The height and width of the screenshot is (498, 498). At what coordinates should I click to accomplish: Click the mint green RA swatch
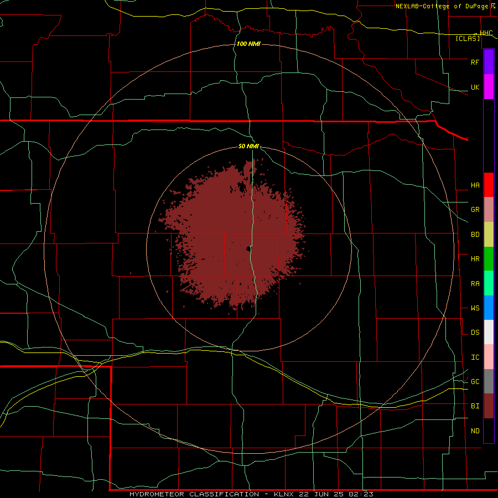[489, 283]
